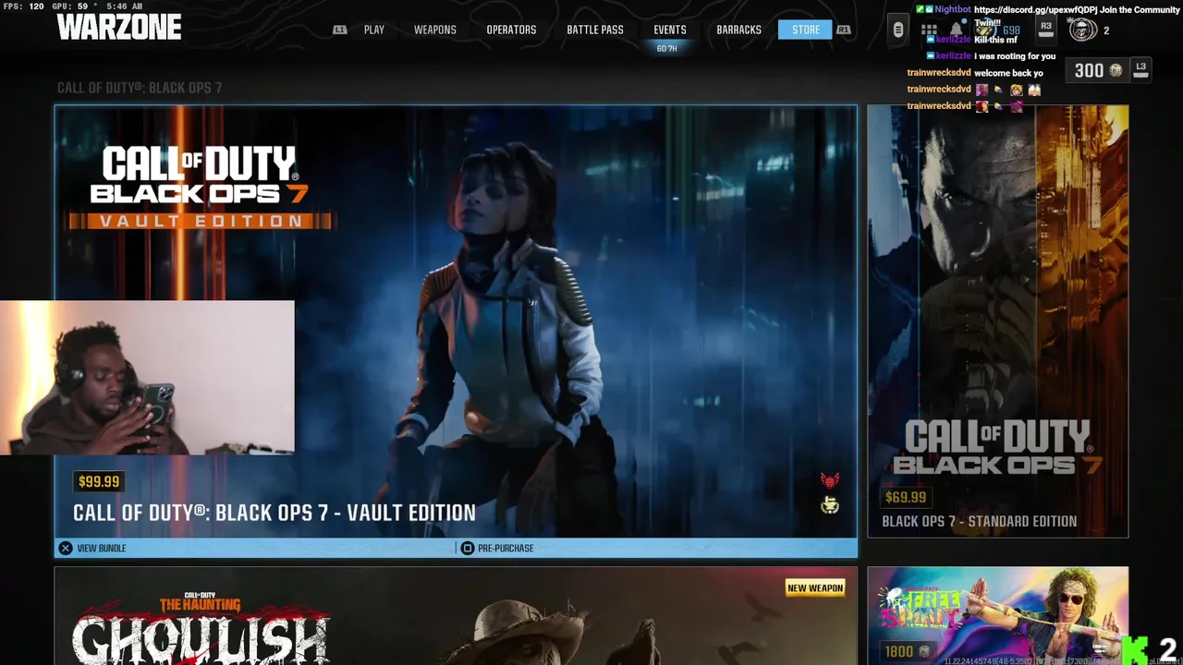Click the R3 stick button icon

(x=1046, y=30)
